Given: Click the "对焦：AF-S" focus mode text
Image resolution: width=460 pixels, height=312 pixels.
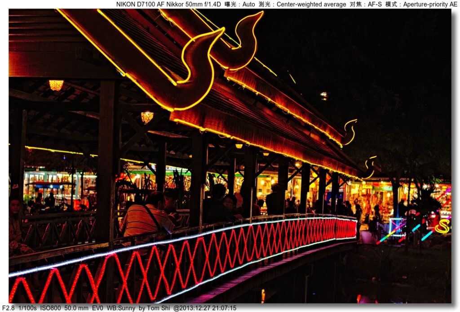Looking at the screenshot, I should [366, 4].
